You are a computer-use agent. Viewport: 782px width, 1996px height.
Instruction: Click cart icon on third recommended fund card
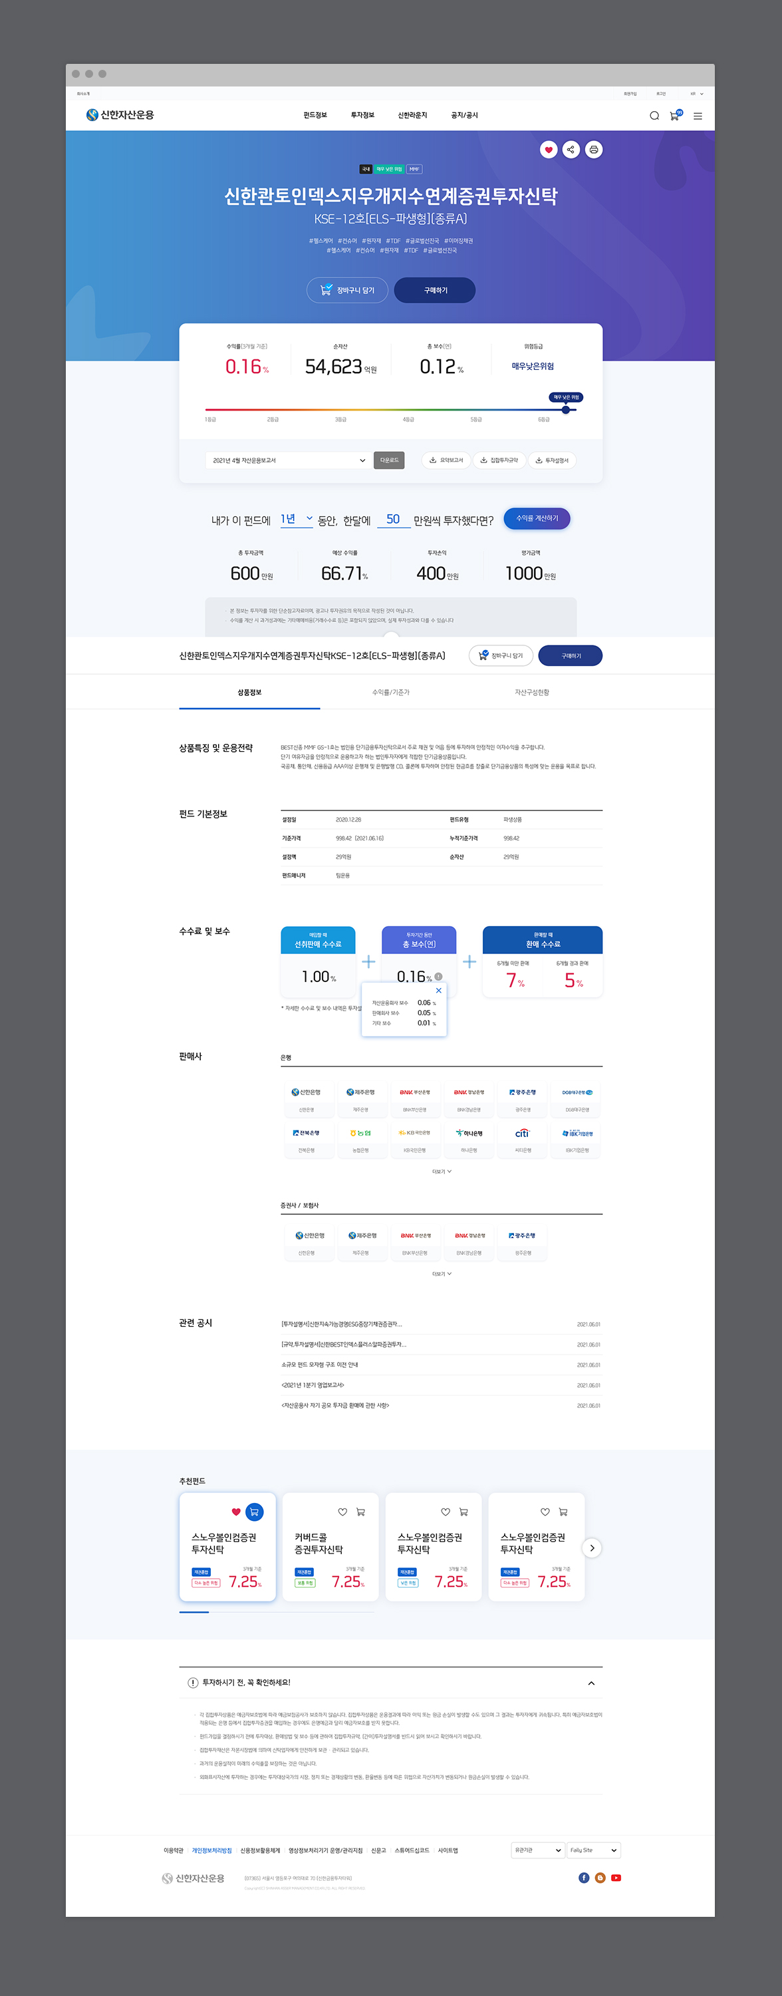tap(463, 1512)
